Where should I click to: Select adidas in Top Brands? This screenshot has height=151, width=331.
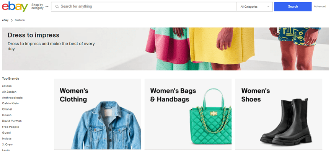(7, 86)
